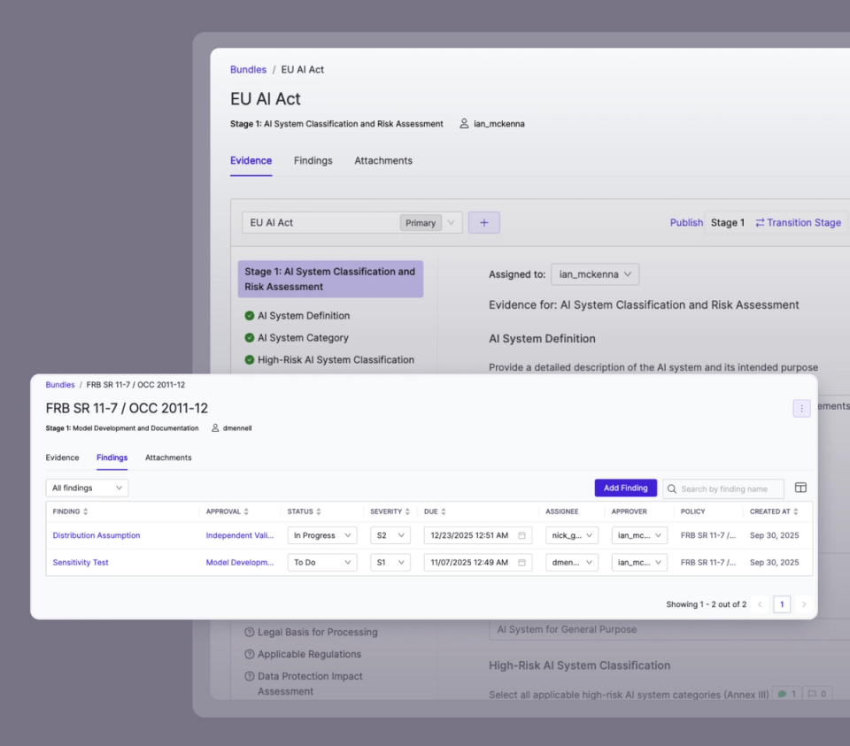Go to previous page arrow in pagination

click(x=760, y=604)
